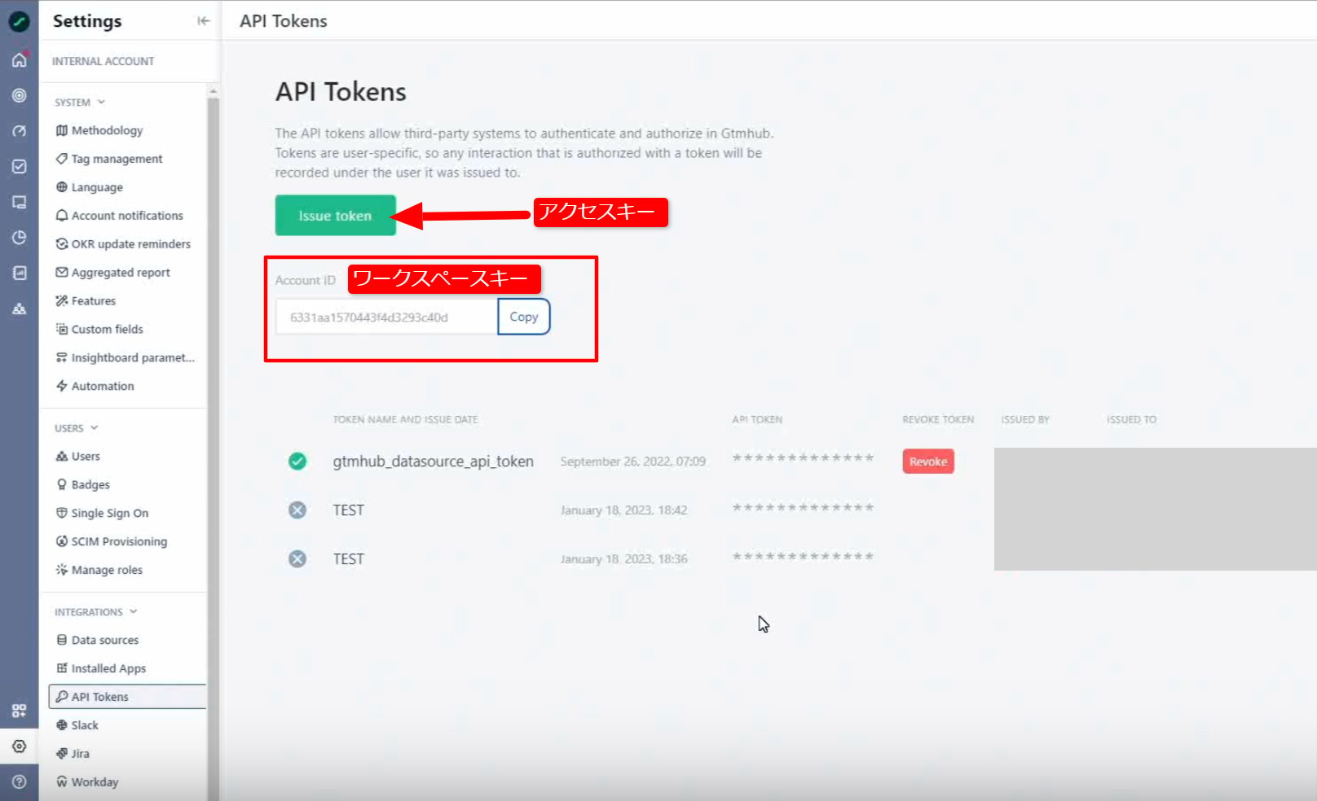The height and width of the screenshot is (801, 1317).
Task: Collapse the Settings sidebar panel
Action: point(203,21)
